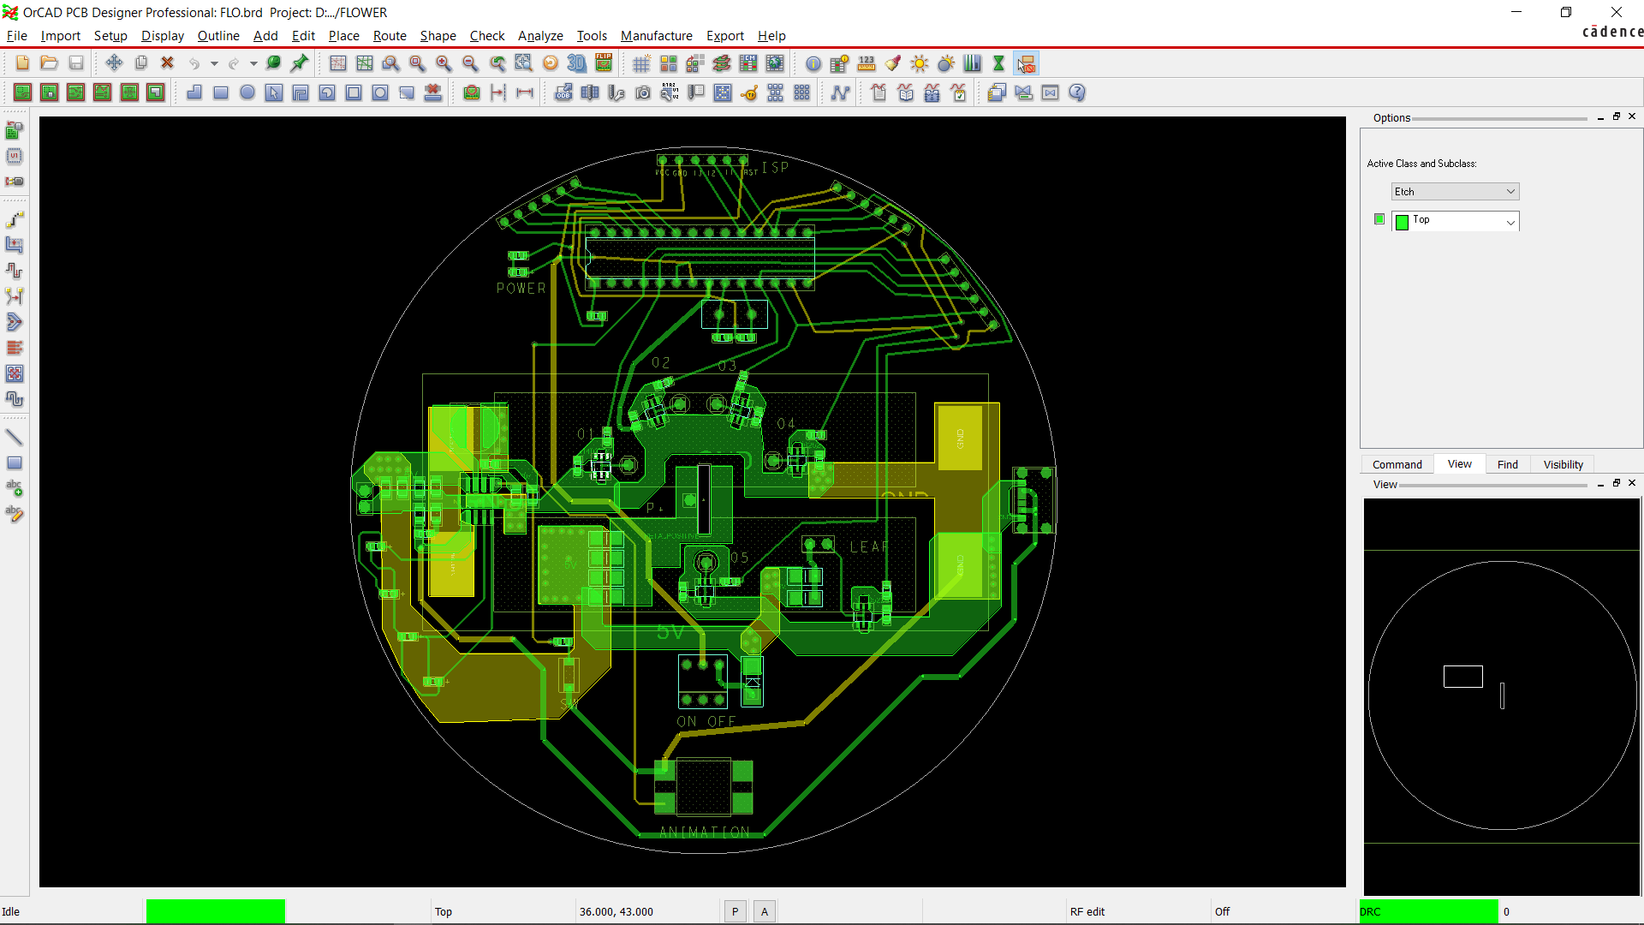The width and height of the screenshot is (1644, 925).
Task: Click the green pushpin icon
Action: tap(300, 63)
